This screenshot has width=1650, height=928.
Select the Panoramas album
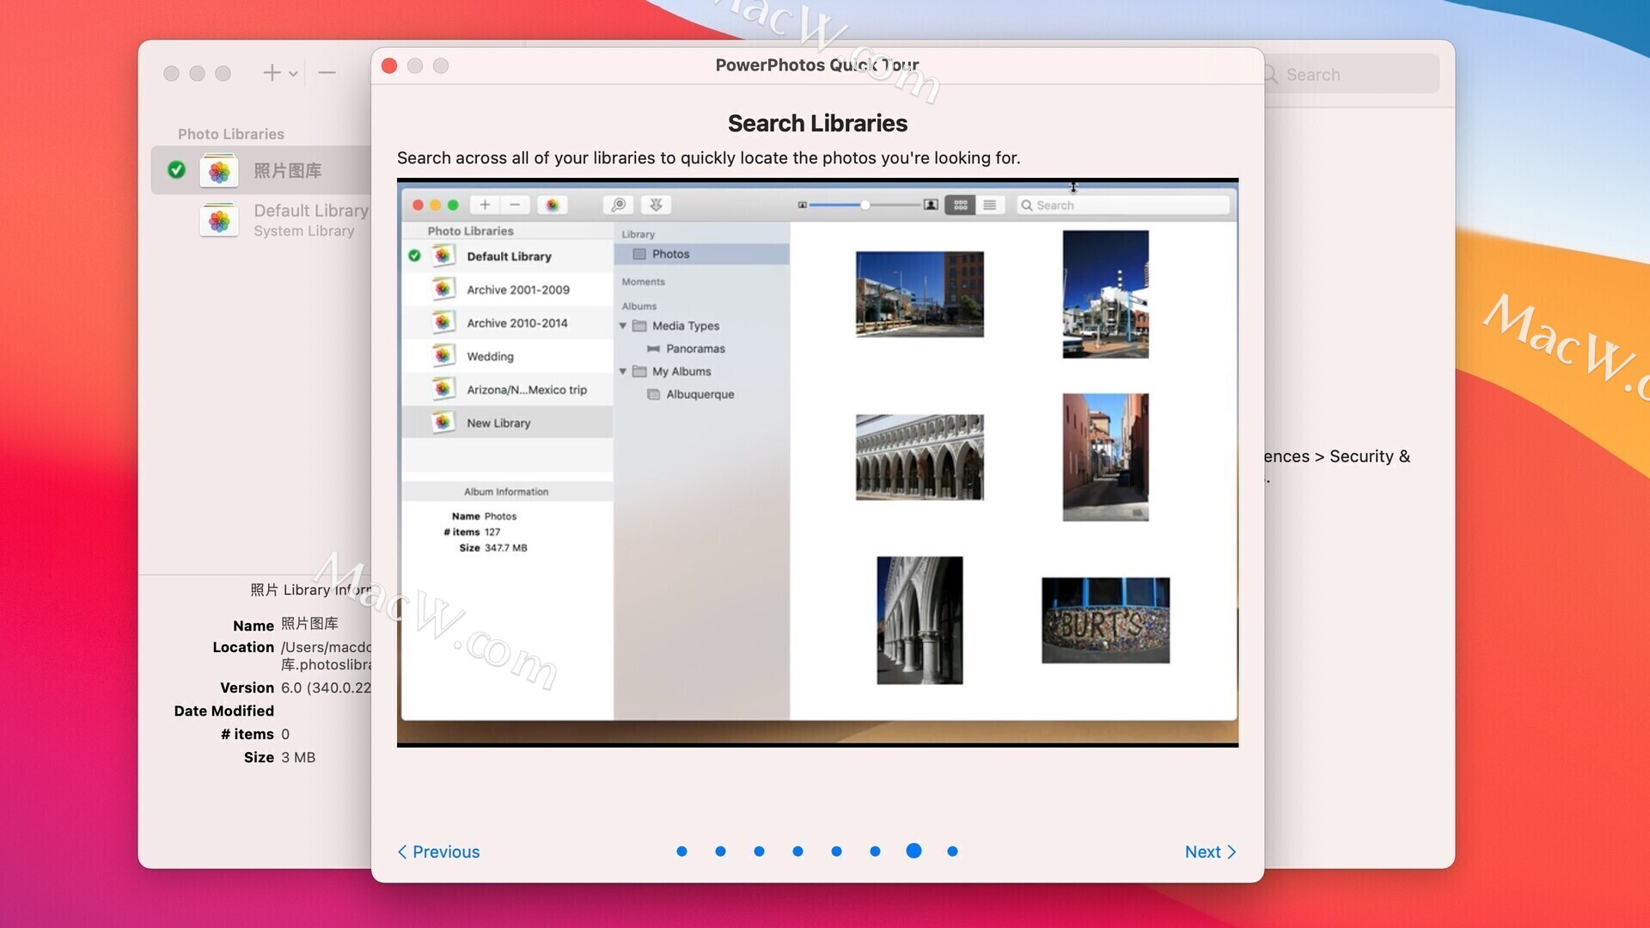(694, 348)
